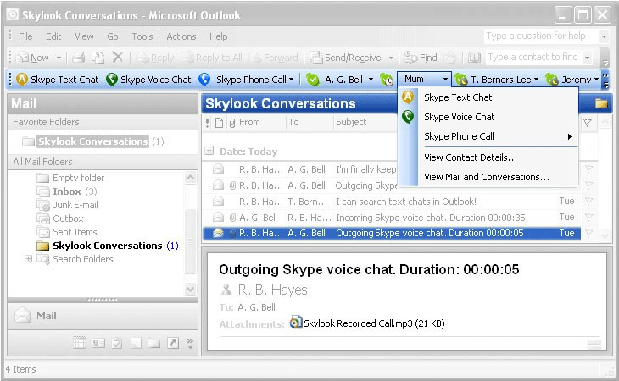Flag the Incoming Skype voice chat message
The width and height of the screenshot is (619, 381).
point(588,217)
